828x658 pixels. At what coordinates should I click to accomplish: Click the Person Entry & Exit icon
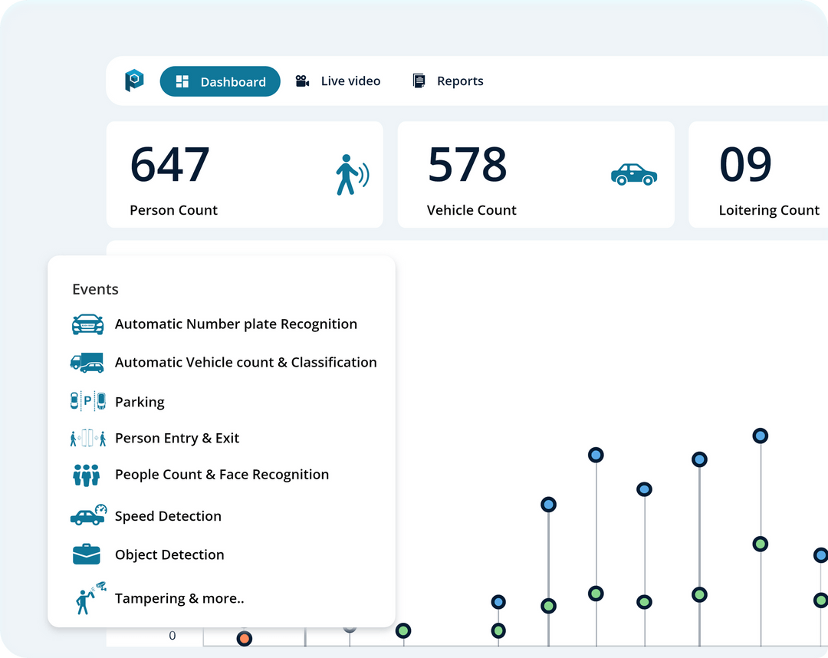tap(87, 437)
